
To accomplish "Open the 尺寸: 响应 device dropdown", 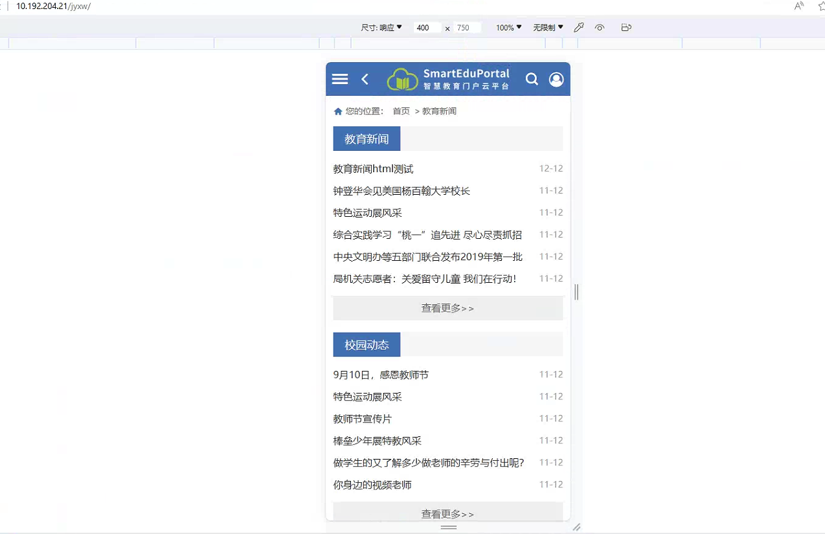I will pyautogui.click(x=381, y=28).
